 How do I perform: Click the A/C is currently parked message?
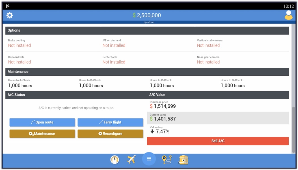pos(76,108)
